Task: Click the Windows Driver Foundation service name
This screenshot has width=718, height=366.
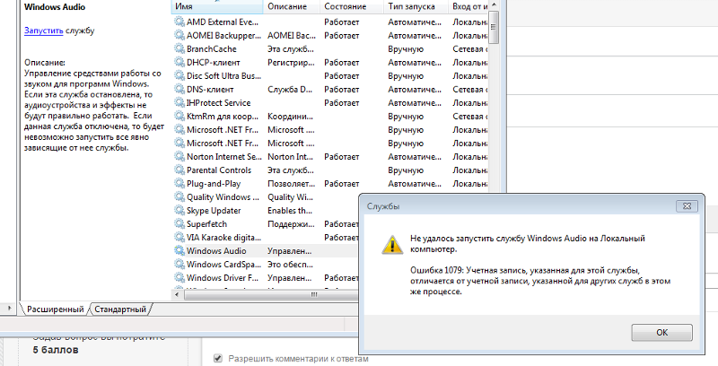Action: click(x=222, y=278)
